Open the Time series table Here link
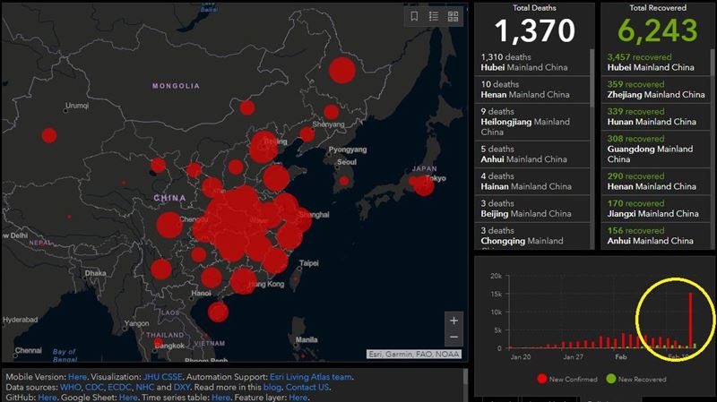This screenshot has width=717, height=402. click(x=220, y=398)
